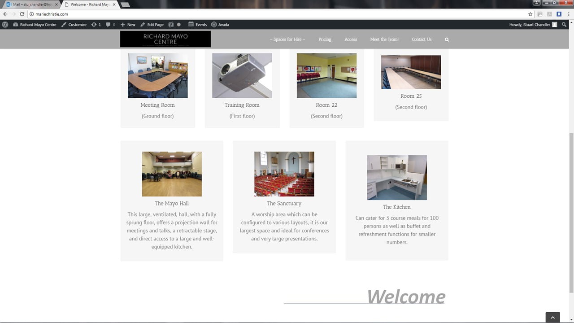This screenshot has height=323, width=574.
Task: Open the Chrome three-dot menu
Action: click(x=568, y=14)
